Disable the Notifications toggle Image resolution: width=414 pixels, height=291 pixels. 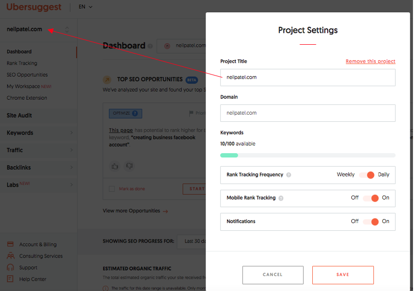(x=370, y=222)
